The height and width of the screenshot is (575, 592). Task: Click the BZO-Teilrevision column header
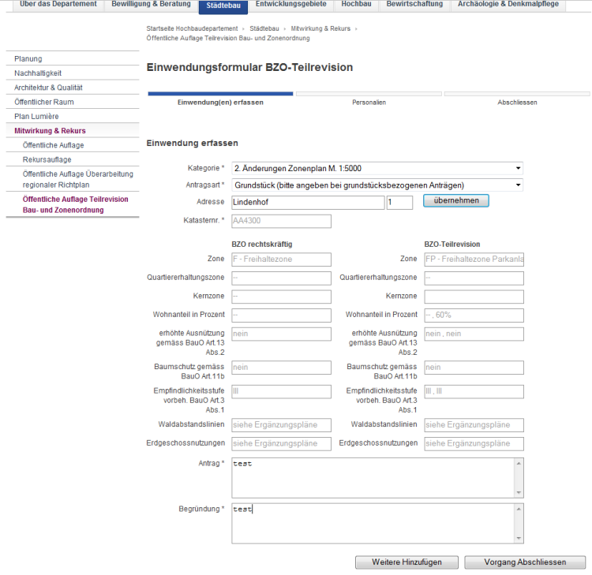pyautogui.click(x=452, y=244)
